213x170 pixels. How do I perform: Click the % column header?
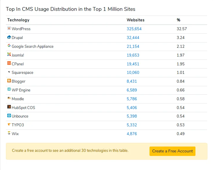(x=178, y=20)
